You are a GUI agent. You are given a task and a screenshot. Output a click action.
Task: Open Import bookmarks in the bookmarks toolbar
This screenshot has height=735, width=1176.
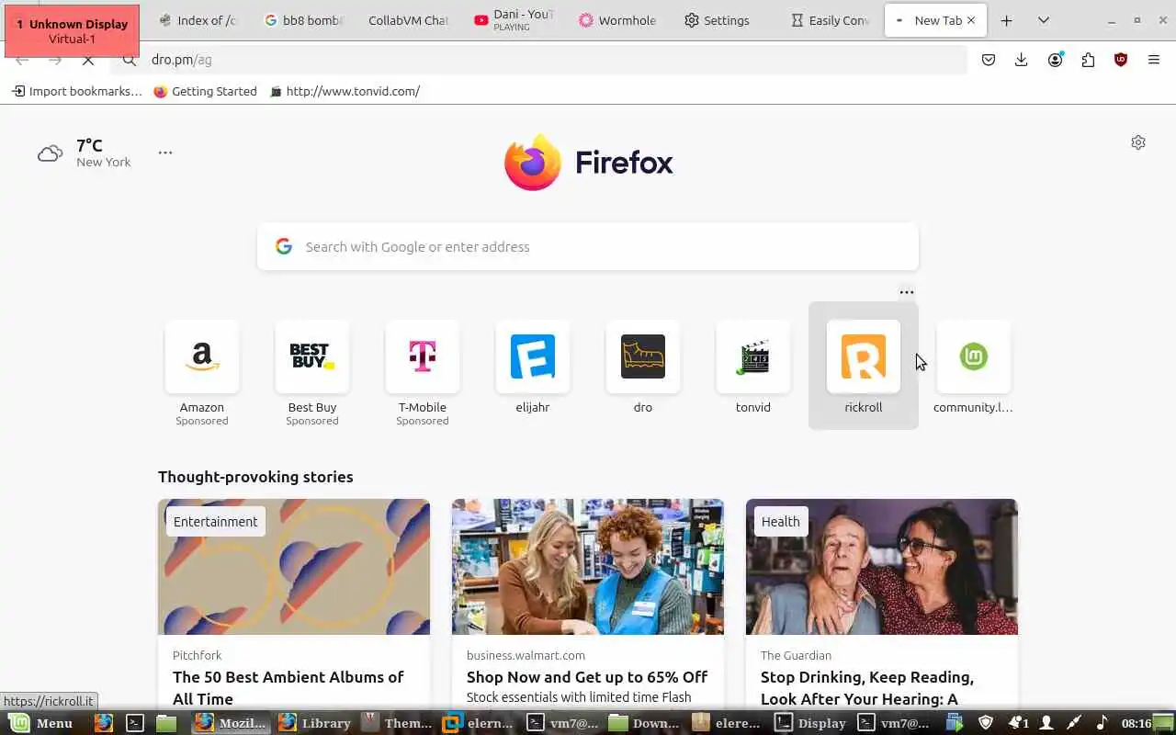click(77, 91)
